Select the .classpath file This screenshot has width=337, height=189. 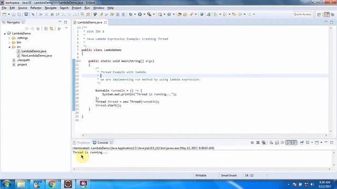(23, 60)
